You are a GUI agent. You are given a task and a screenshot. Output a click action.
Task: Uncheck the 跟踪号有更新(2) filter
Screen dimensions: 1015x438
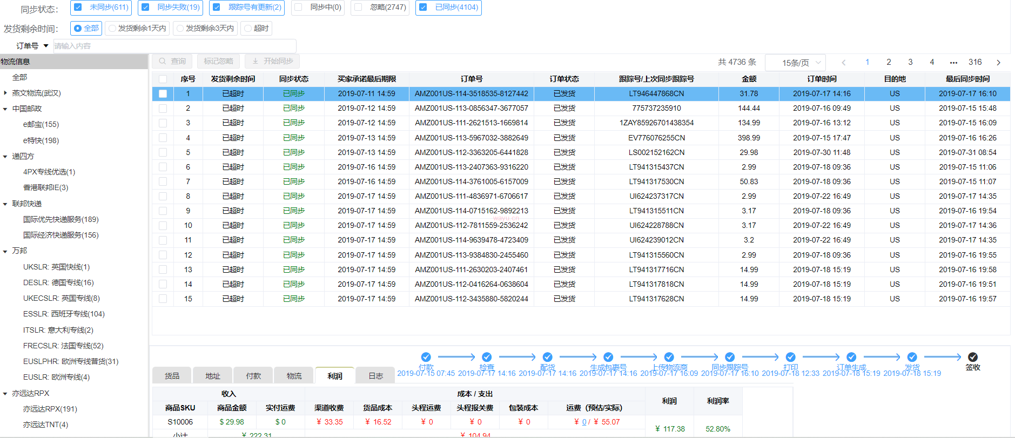[216, 7]
